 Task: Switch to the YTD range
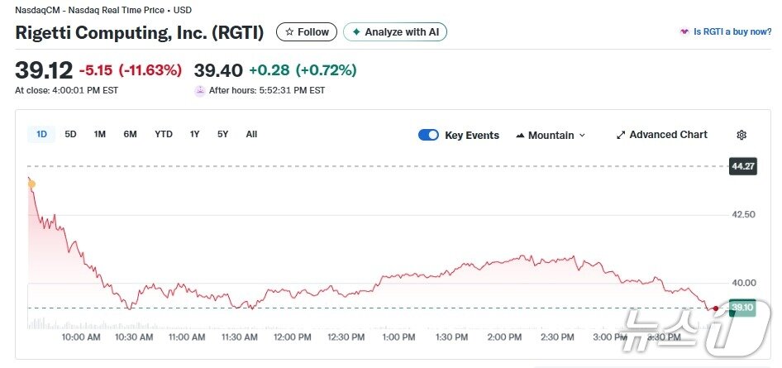point(164,134)
